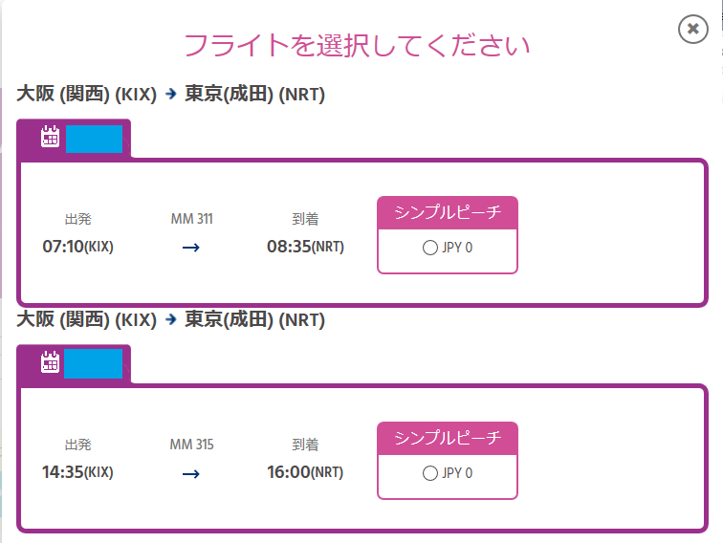
Task: Click arrow under flight number MM 315
Action: click(x=191, y=474)
